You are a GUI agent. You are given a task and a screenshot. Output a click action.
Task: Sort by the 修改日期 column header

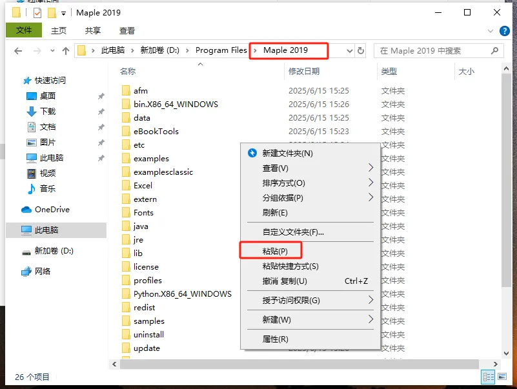304,71
